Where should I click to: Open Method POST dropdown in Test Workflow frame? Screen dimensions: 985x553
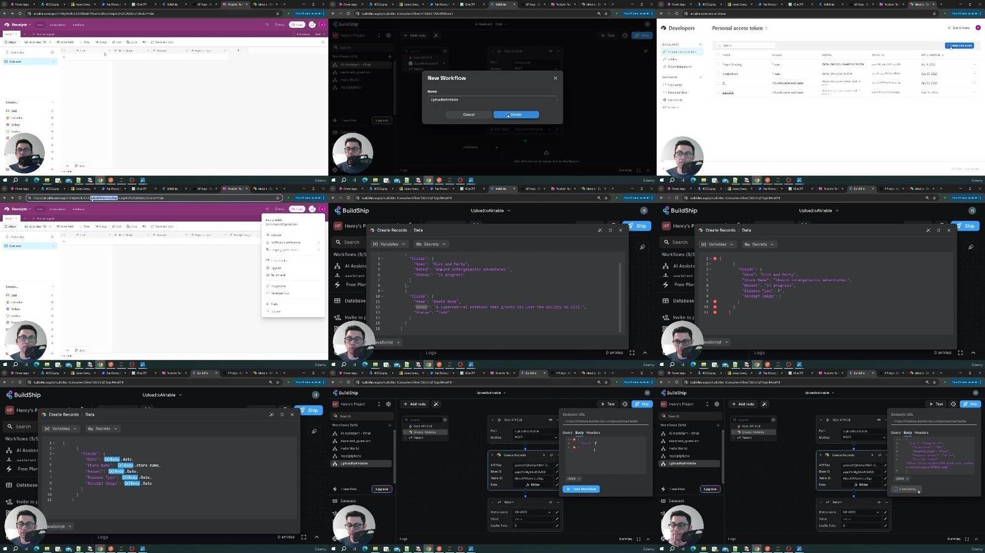(x=534, y=437)
